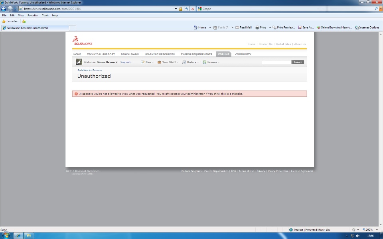Click the License Agreement footer link
The width and height of the screenshot is (383, 239).
302,171
